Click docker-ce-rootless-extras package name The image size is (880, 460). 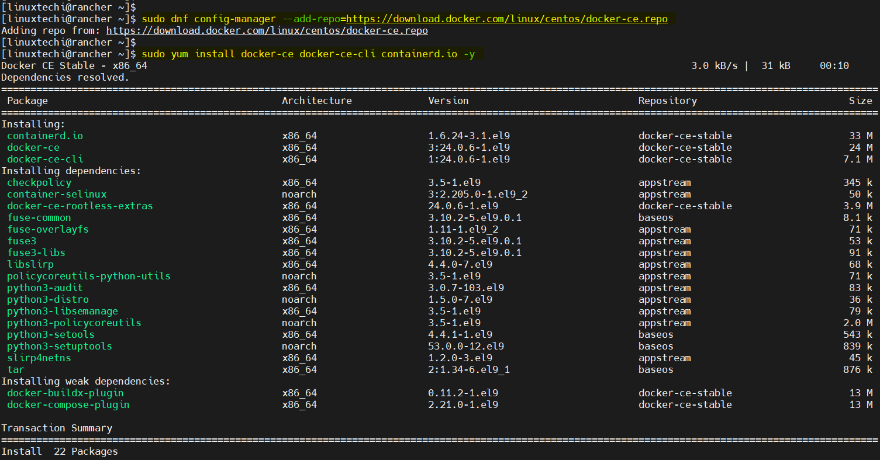point(80,206)
